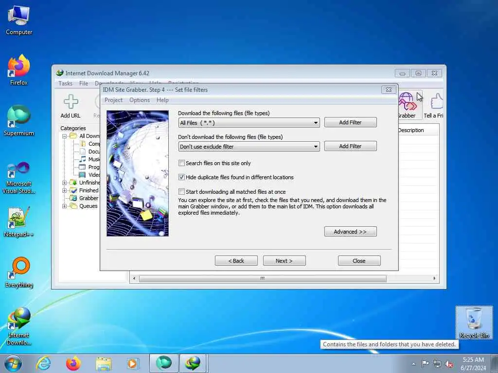Image resolution: width=498 pixels, height=373 pixels.
Task: Click the Add URL plus icon
Action: pos(71,102)
